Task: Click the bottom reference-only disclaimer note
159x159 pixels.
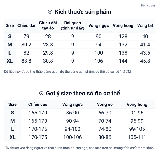Action: click(79, 148)
